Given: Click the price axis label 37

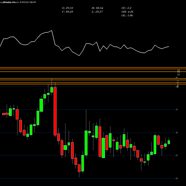Looking at the screenshot, I should [x=177, y=110].
